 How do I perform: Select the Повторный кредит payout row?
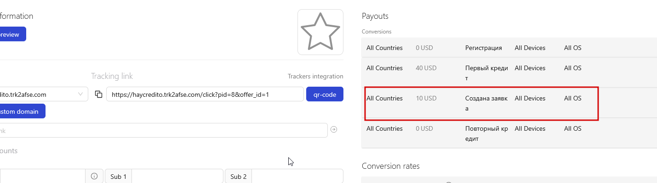pyautogui.click(x=509, y=133)
